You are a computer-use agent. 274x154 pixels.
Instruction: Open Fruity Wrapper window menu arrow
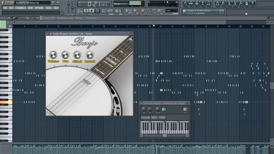pyautogui.click(x=48, y=33)
